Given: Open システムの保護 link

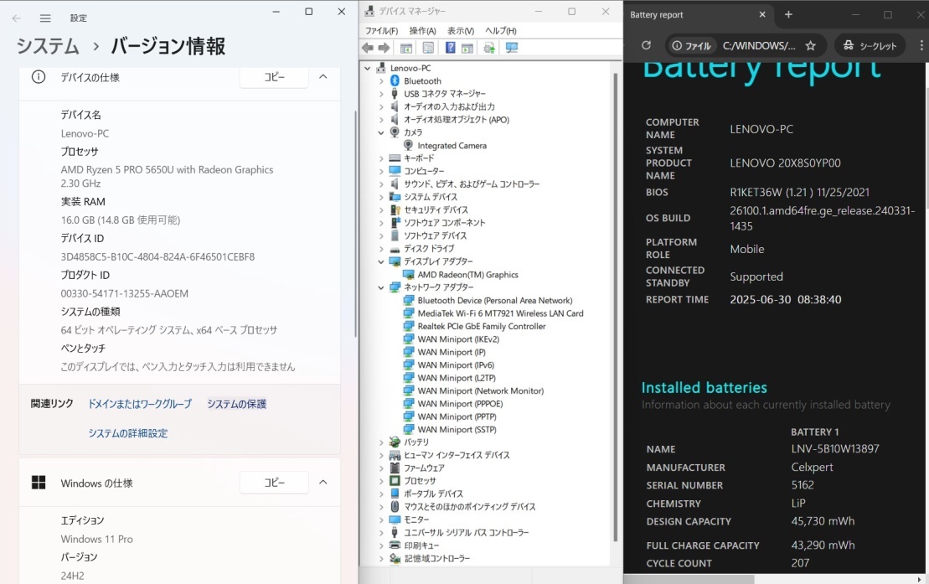Looking at the screenshot, I should pyautogui.click(x=236, y=404).
